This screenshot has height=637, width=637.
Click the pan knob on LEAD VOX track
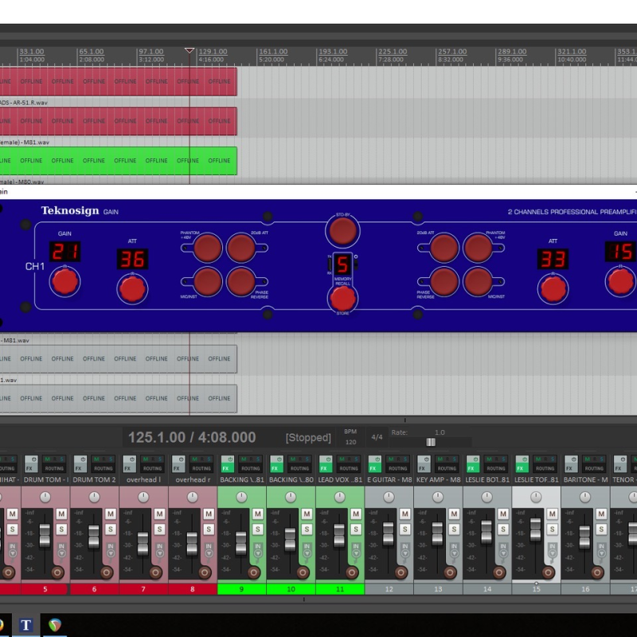pos(340,497)
